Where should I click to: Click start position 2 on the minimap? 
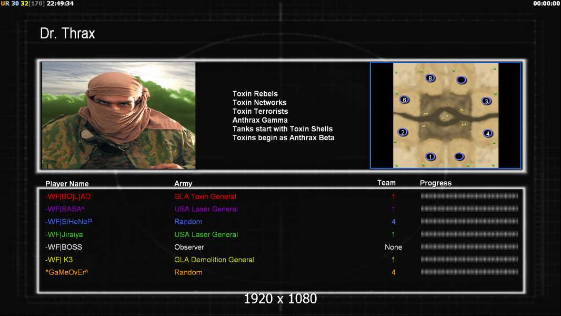pos(403,132)
